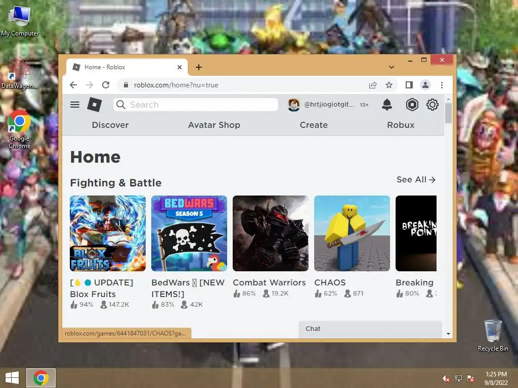Viewport: 518px width, 388px height.
Task: Click the browser forward arrow
Action: (x=90, y=85)
